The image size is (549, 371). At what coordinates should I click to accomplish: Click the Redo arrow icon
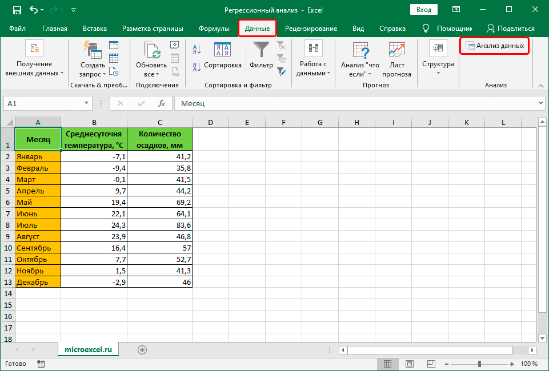[54, 10]
